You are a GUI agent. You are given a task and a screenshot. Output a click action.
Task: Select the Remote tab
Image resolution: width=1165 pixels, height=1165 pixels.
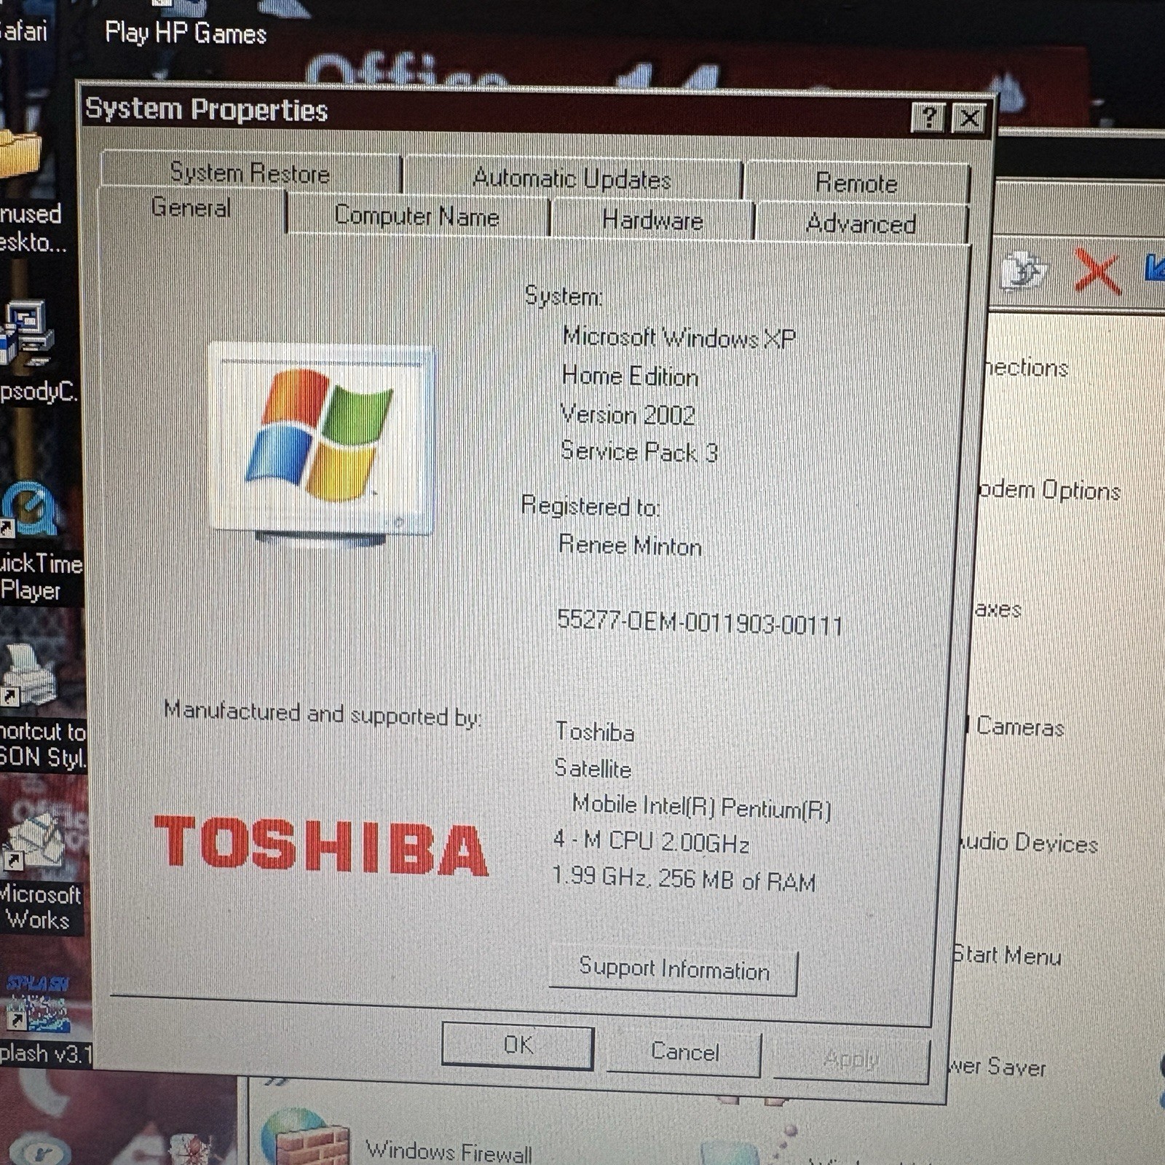tap(856, 182)
